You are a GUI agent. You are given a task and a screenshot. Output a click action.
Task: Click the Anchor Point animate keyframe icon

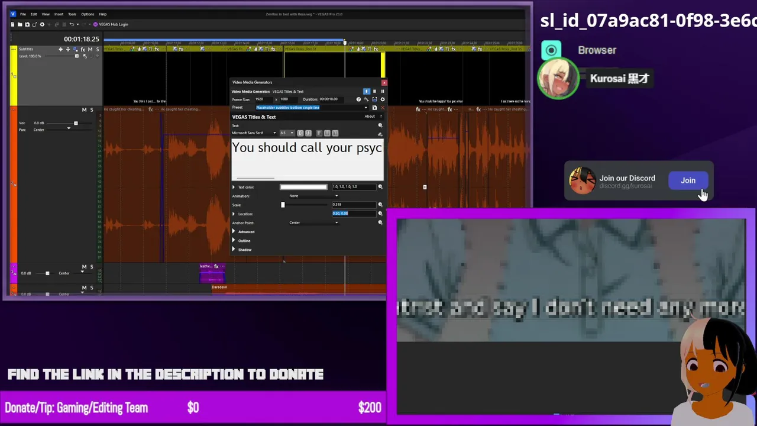[x=380, y=222]
